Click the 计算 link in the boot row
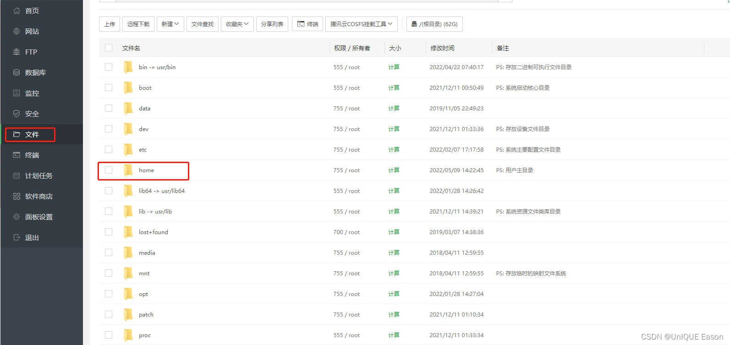The height and width of the screenshot is (345, 730). pos(394,88)
